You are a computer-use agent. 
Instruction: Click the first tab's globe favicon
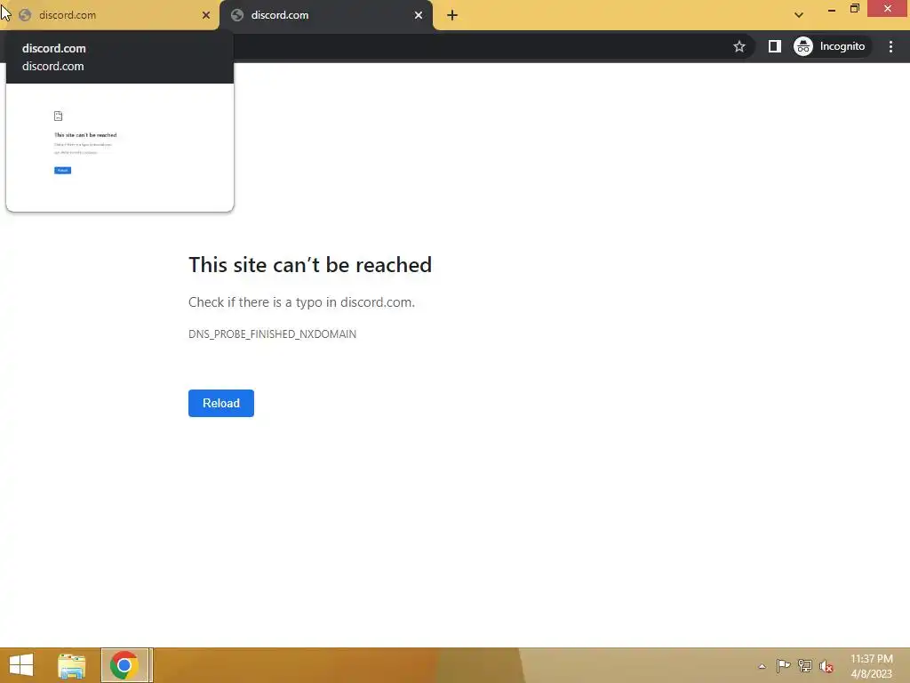click(x=25, y=15)
